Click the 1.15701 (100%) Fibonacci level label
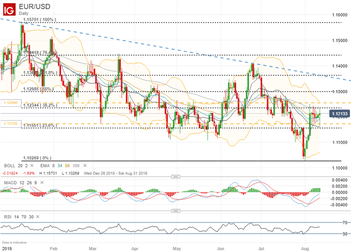This screenshot has height=252, width=351. pos(40,19)
